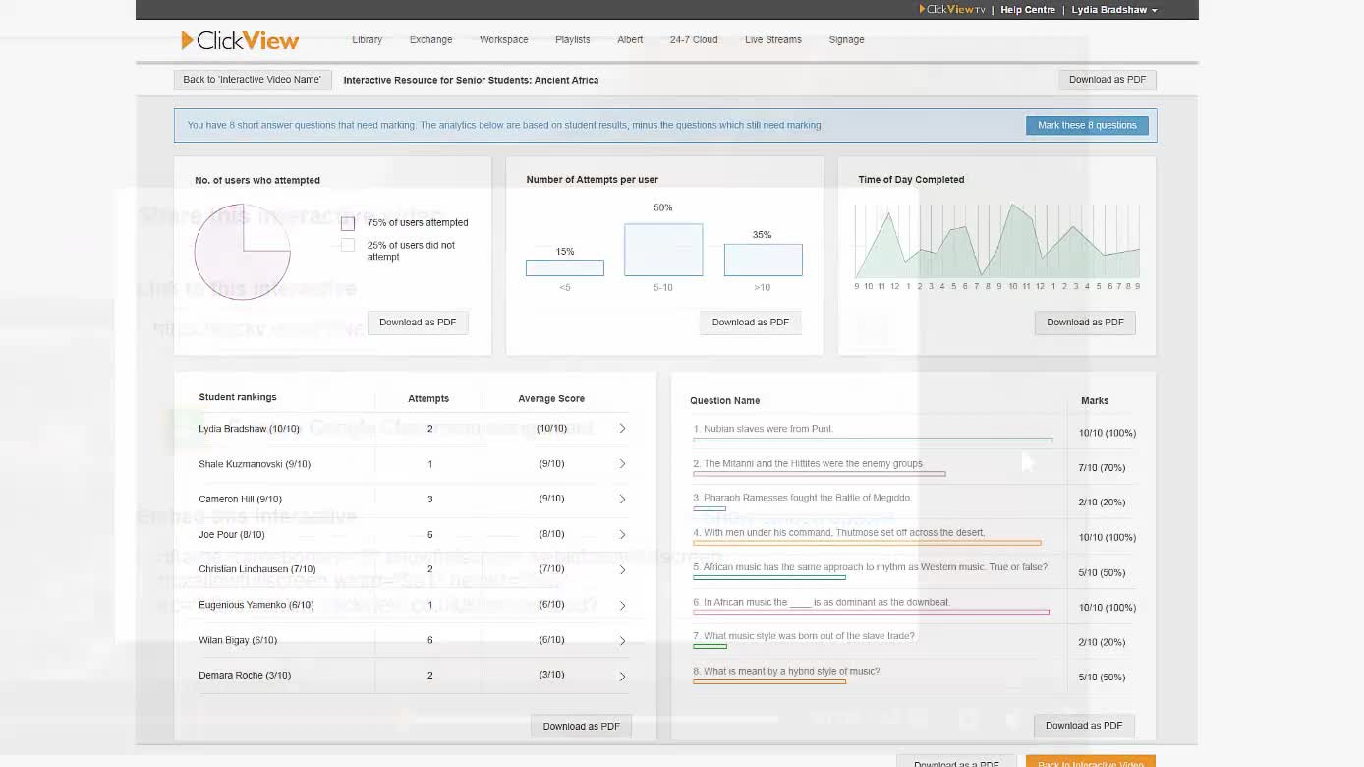The height and width of the screenshot is (767, 1364).
Task: Download users who attempted chart as PDF
Action: click(x=418, y=323)
